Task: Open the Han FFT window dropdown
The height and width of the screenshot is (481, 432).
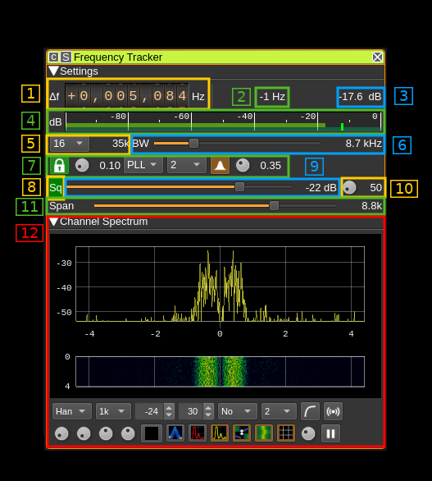Action: coord(71,411)
